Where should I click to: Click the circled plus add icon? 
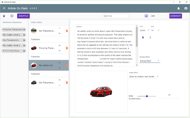(12, 16)
